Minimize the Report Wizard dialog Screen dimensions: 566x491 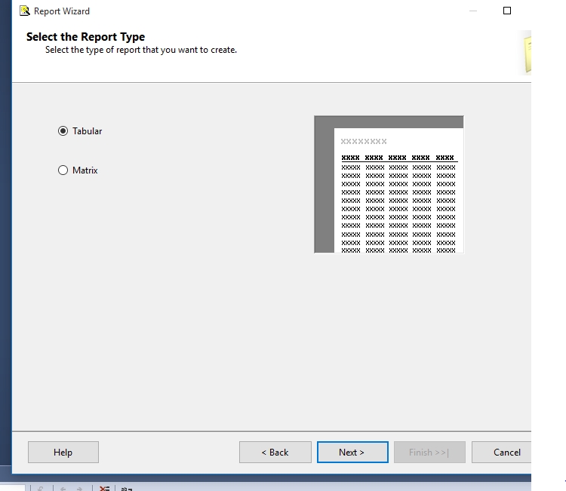click(x=473, y=11)
